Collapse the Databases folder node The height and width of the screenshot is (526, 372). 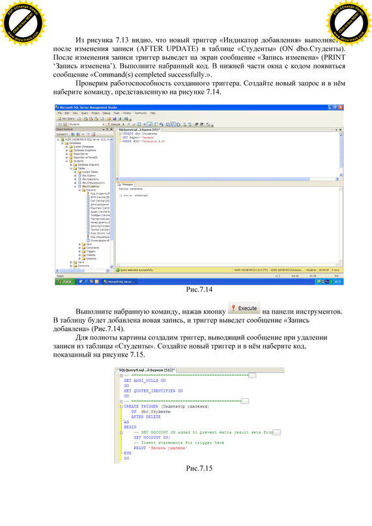(x=62, y=143)
